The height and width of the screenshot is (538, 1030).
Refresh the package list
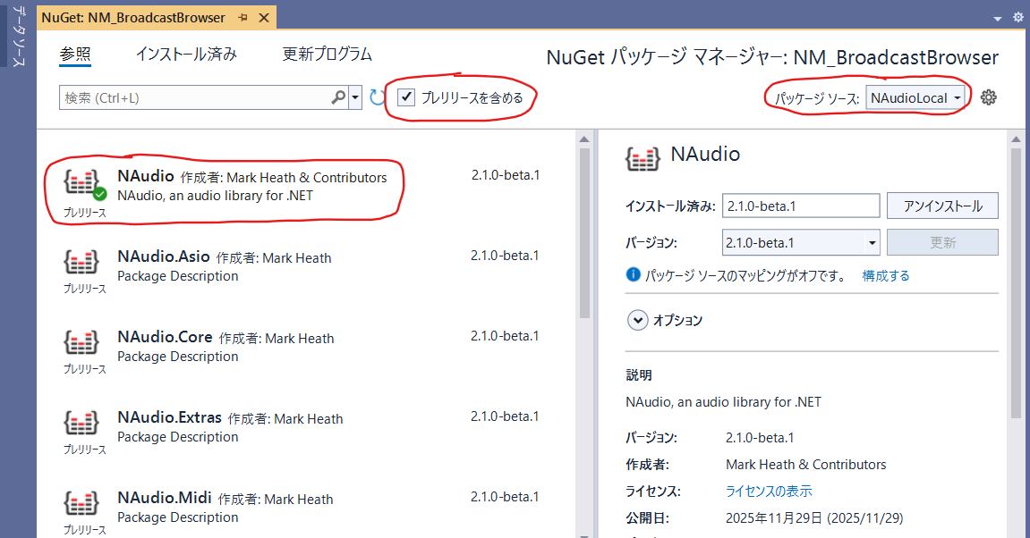tap(375, 97)
